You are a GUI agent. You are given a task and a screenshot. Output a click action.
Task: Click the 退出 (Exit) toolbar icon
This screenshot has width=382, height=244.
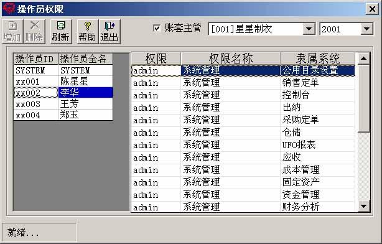tap(109, 32)
